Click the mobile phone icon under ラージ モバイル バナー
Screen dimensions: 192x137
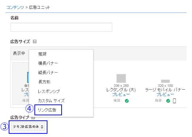175,101
